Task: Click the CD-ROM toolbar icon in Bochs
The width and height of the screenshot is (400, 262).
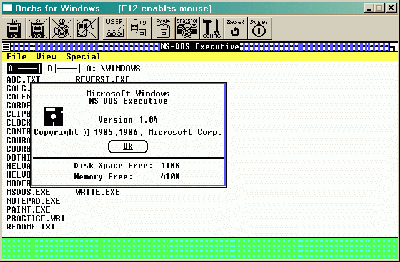Action: coord(61,28)
